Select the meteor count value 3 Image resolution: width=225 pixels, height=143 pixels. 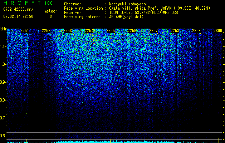point(51,16)
